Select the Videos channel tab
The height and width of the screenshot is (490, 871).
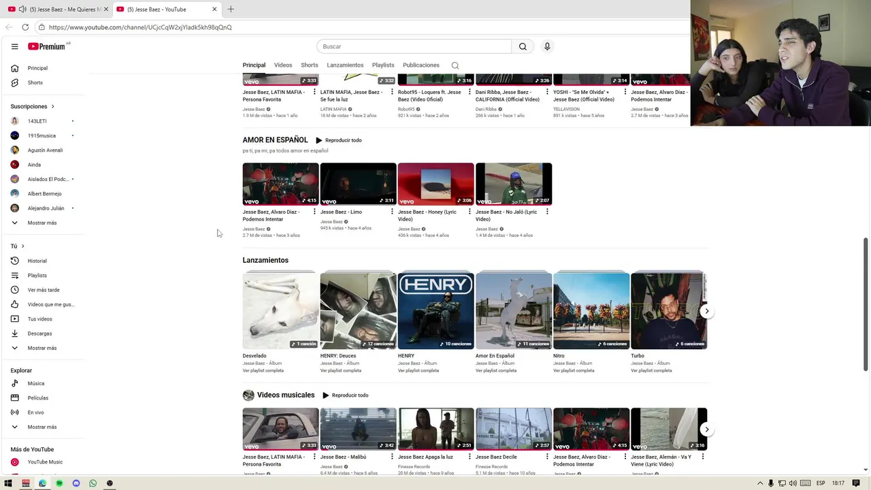283,65
